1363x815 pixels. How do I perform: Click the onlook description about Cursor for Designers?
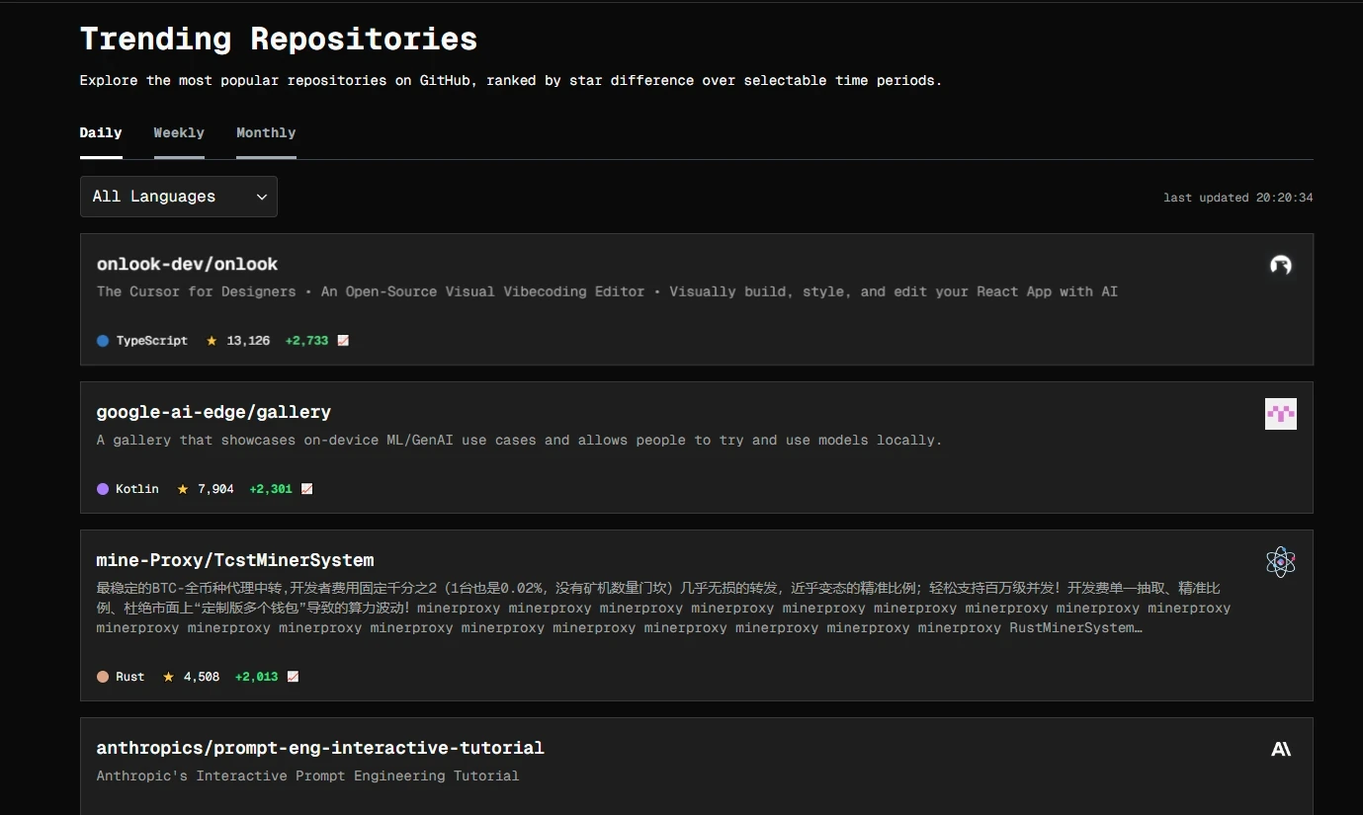click(607, 292)
